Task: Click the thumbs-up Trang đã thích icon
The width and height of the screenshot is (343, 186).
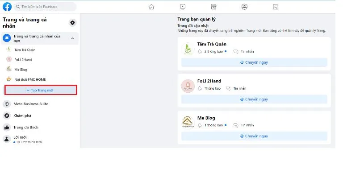Action: click(7, 127)
